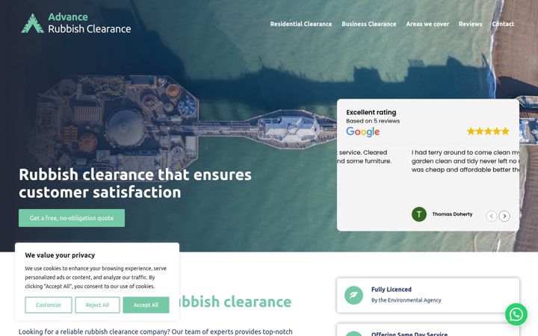
Task: Click the Google logo in reviews card
Action: (362, 131)
